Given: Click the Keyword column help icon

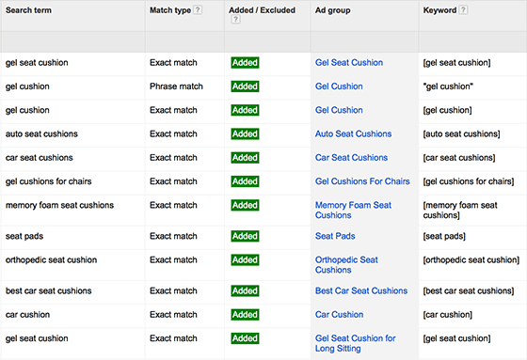Looking at the screenshot, I should pos(463,10).
